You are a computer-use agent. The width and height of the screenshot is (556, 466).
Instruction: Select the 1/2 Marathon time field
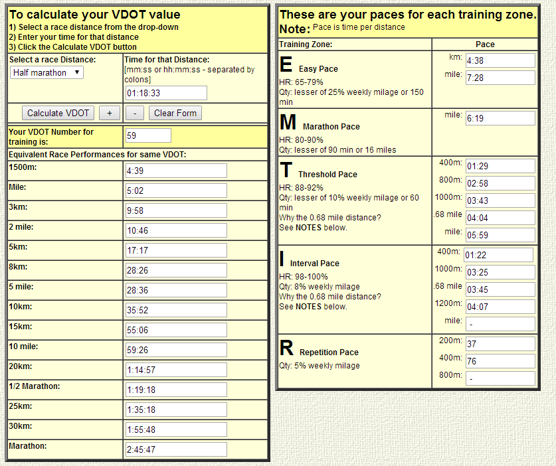click(x=175, y=390)
